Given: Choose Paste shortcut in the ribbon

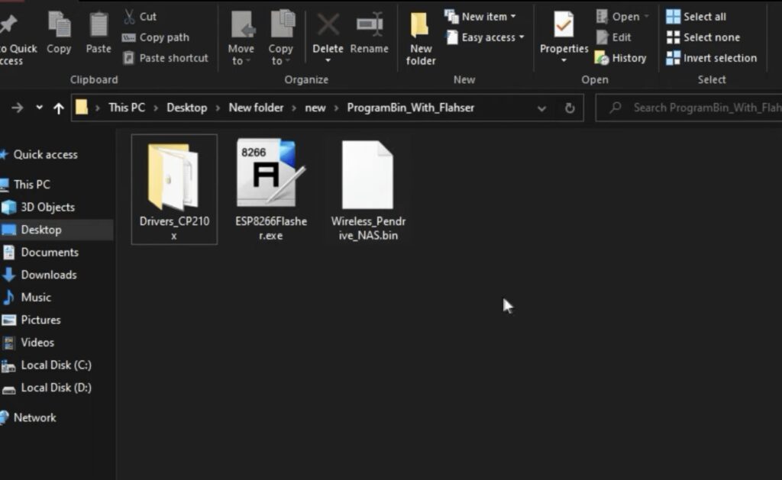Looking at the screenshot, I should click(x=166, y=58).
